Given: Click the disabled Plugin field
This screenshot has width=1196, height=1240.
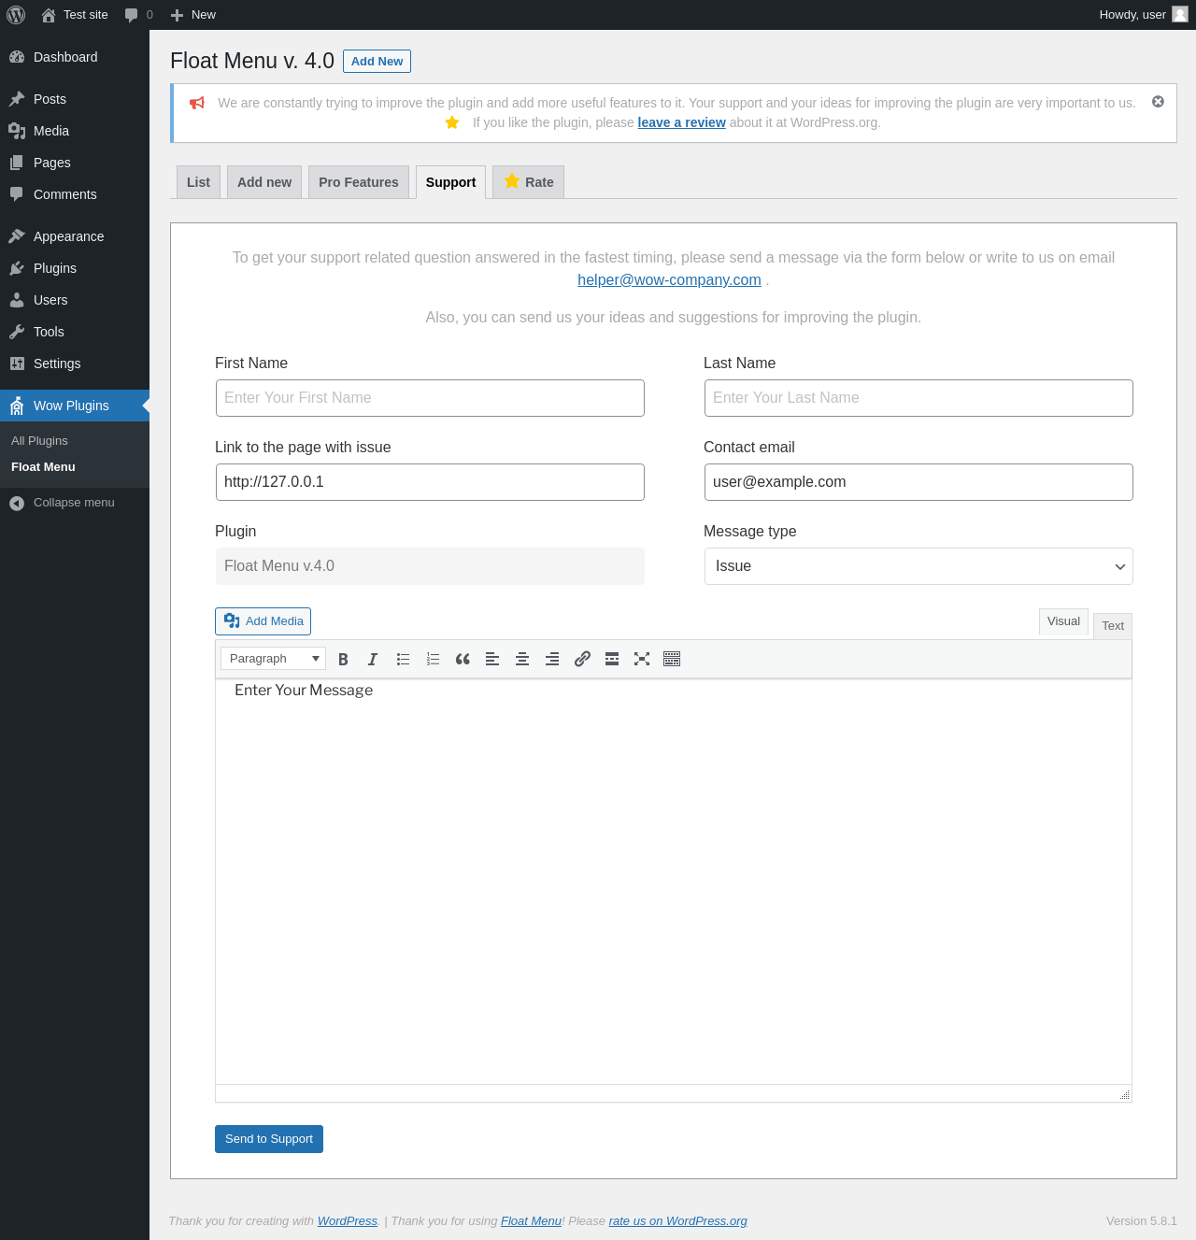Looking at the screenshot, I should coord(430,566).
